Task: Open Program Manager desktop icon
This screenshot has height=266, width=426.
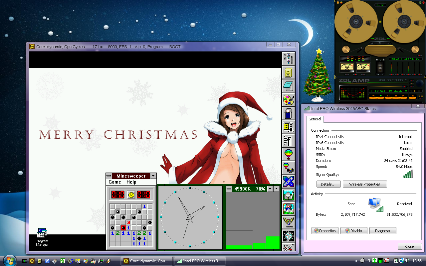Action: coord(42,237)
